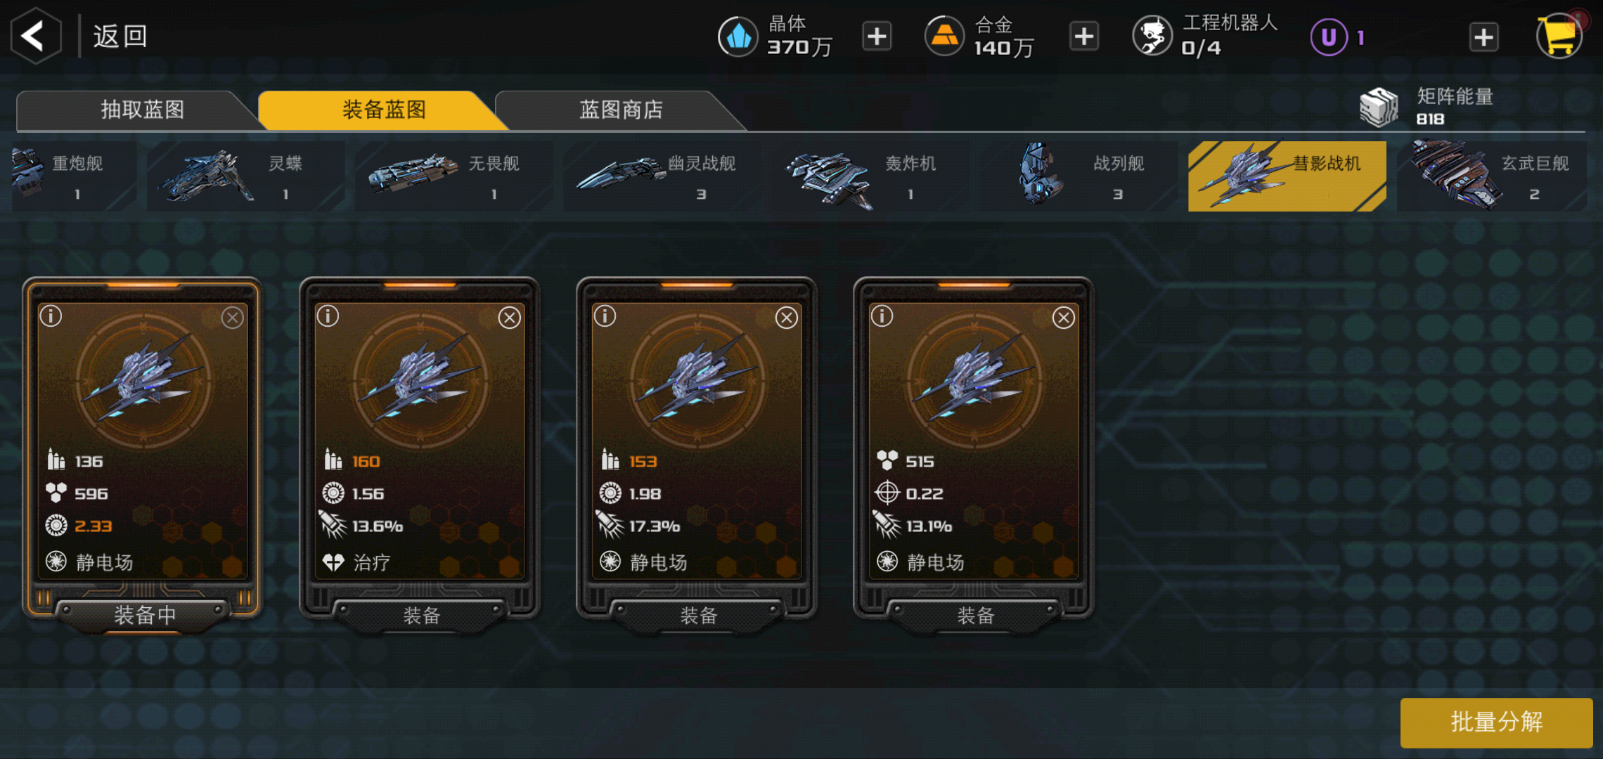The height and width of the screenshot is (759, 1603).
Task: Remove the 153 attack blueprint with X
Action: [x=786, y=318]
